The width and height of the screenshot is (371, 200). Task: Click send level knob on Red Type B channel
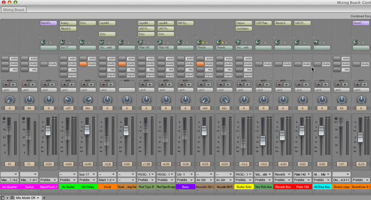point(141,42)
